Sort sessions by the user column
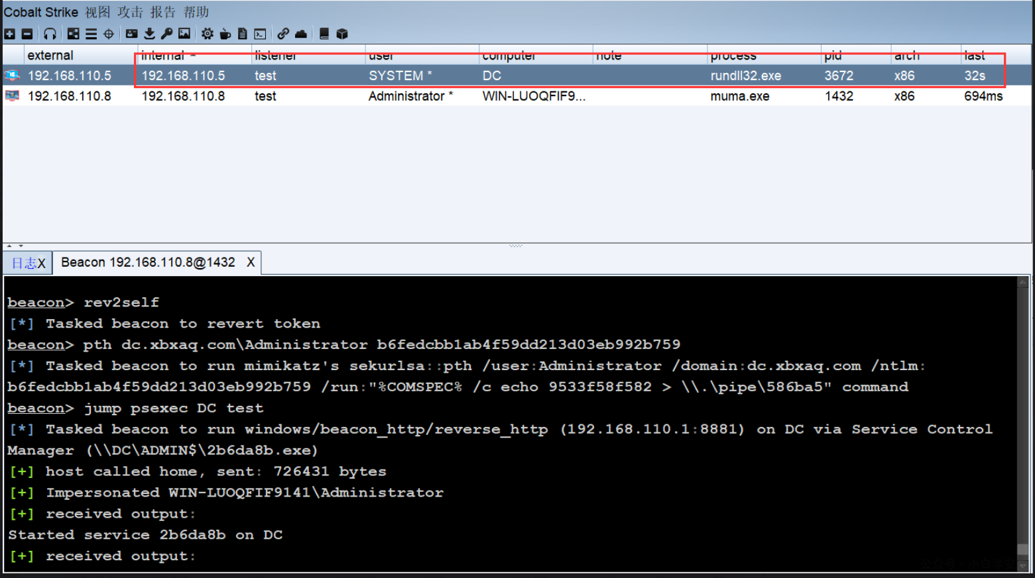 pyautogui.click(x=422, y=55)
